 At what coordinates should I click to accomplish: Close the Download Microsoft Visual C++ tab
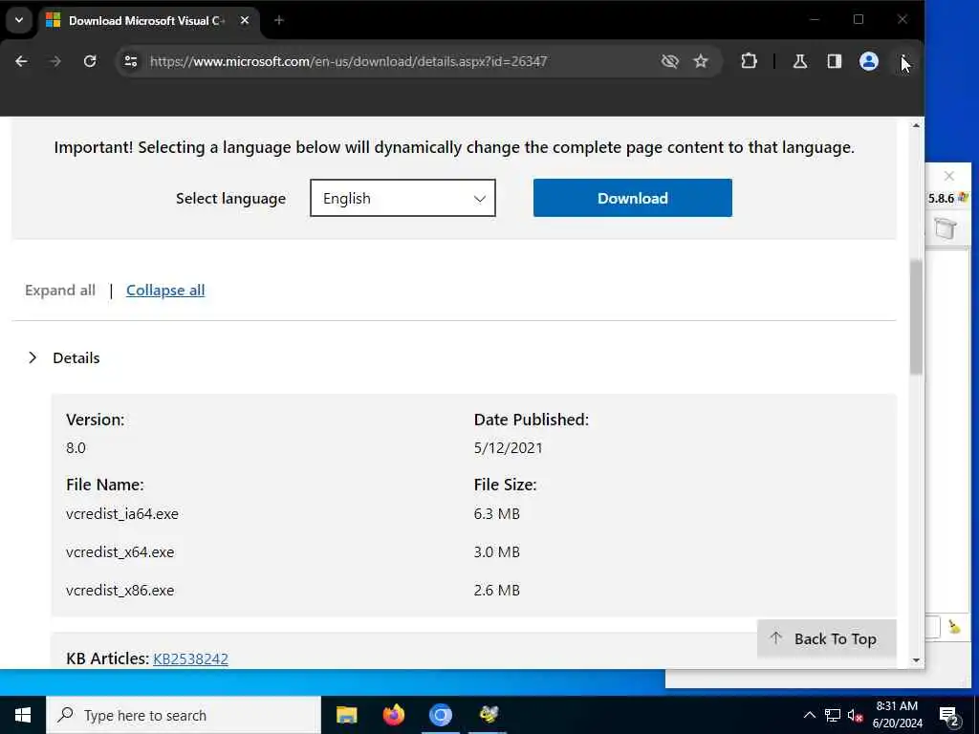(245, 21)
